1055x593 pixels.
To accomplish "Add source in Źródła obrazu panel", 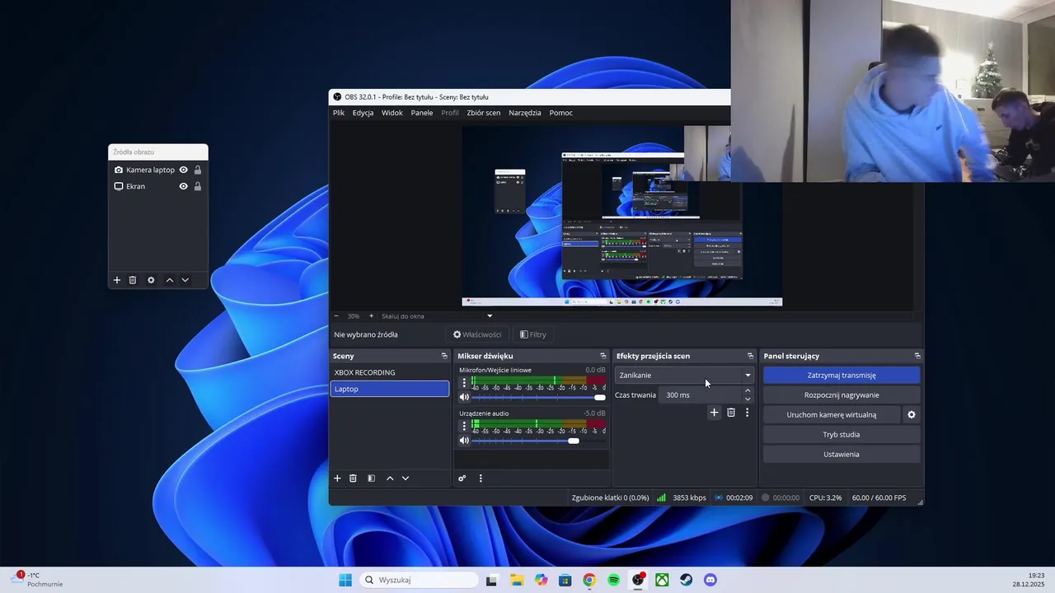I will (117, 280).
